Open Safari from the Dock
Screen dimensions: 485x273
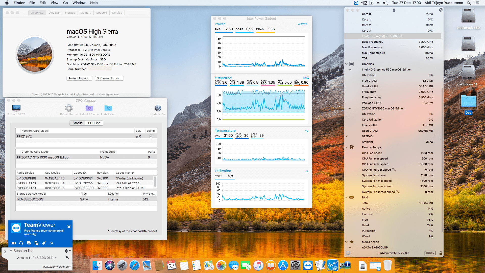[134, 265]
